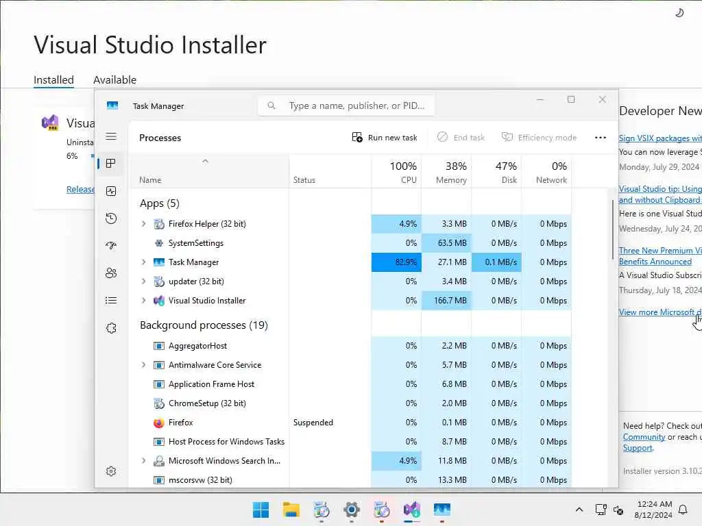Viewport: 702px width, 526px height.
Task: Sort processes by Memory column
Action: click(x=446, y=173)
